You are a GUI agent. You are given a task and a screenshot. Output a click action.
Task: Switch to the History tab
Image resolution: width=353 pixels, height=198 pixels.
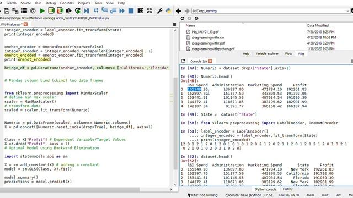288,189
